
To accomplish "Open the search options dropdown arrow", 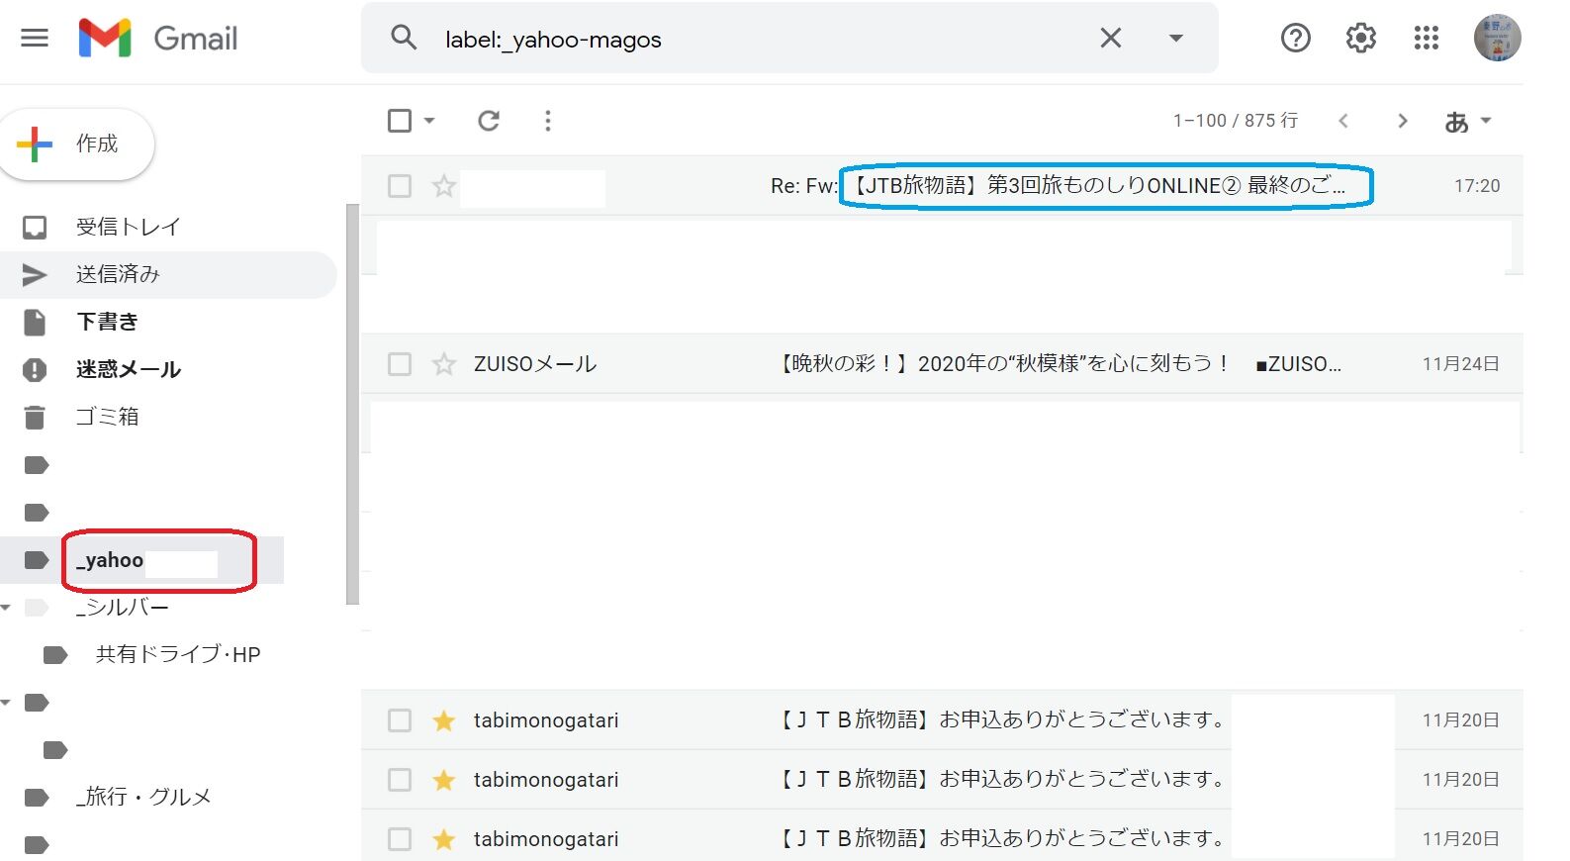I will pos(1176,39).
